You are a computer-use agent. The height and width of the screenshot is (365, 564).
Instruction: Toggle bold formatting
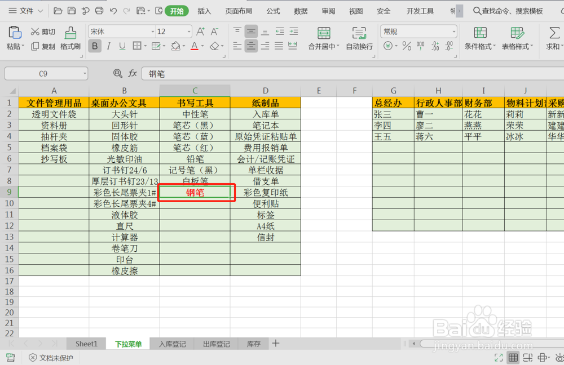pos(95,46)
